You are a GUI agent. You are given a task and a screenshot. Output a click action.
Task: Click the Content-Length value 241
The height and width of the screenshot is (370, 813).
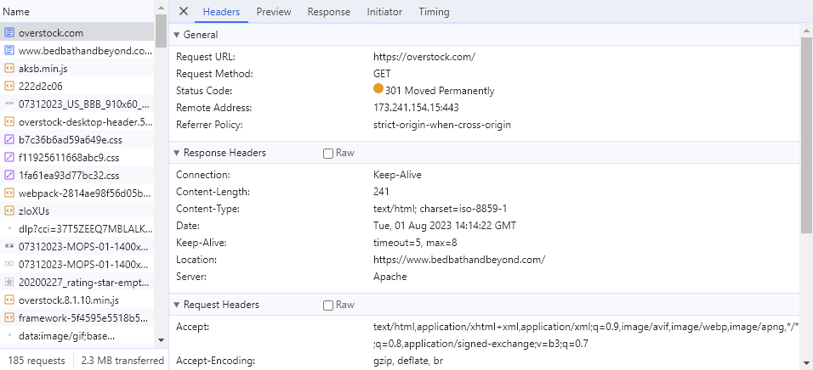[381, 192]
